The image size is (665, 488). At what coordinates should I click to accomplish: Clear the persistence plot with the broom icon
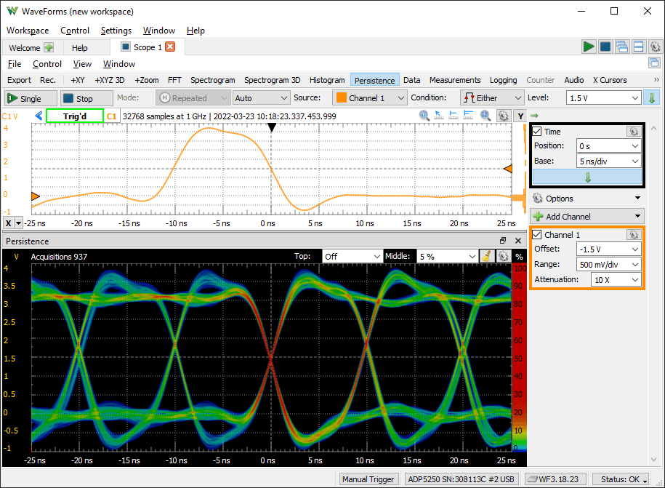tap(486, 256)
